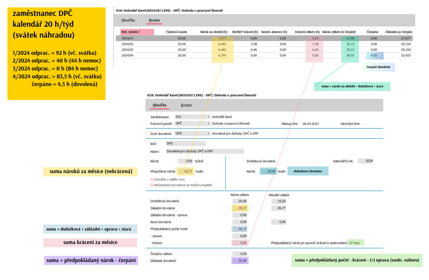Click the Kód input field
This screenshot has height=280, width=429.
(185, 144)
